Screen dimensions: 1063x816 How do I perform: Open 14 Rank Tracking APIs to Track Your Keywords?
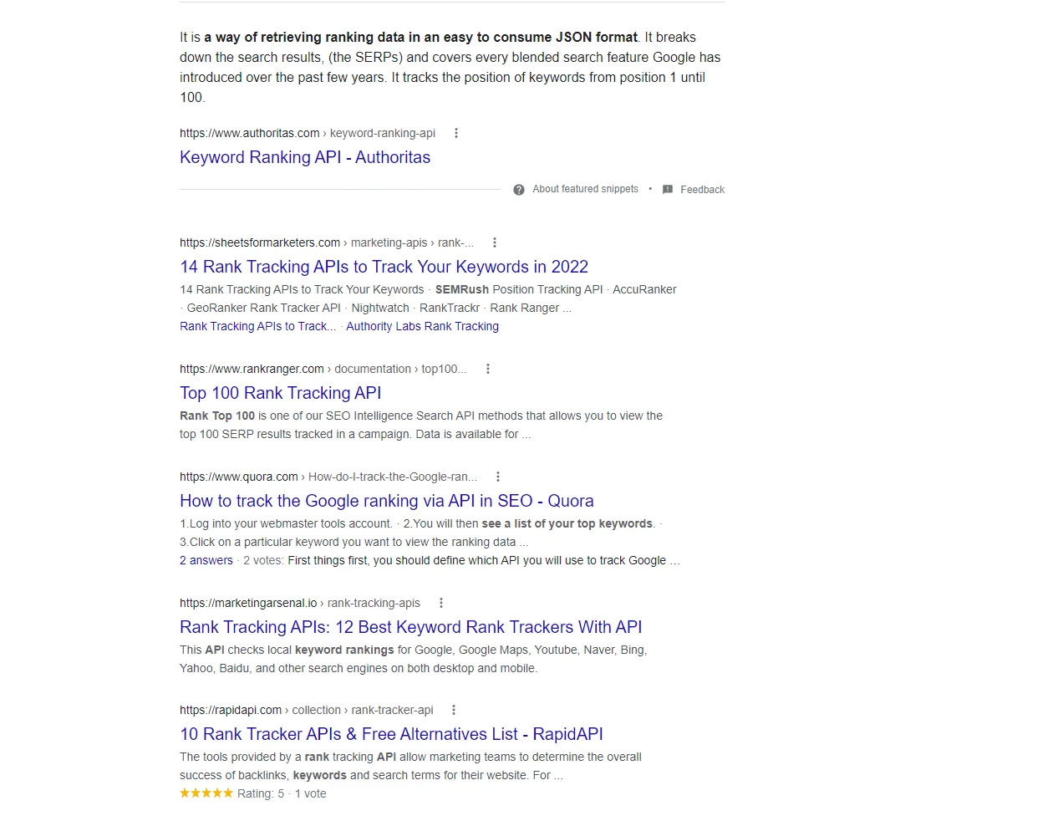384,267
